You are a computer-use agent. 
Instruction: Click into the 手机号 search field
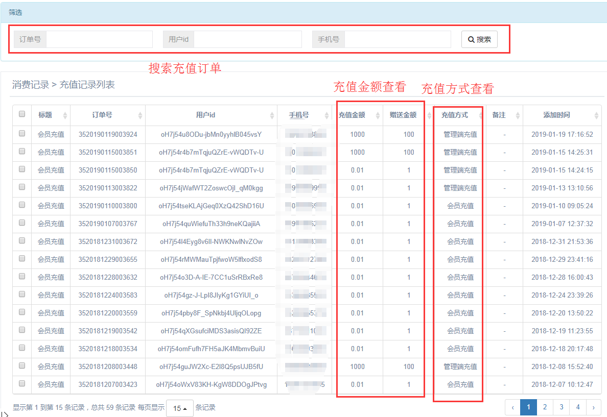tap(398, 39)
